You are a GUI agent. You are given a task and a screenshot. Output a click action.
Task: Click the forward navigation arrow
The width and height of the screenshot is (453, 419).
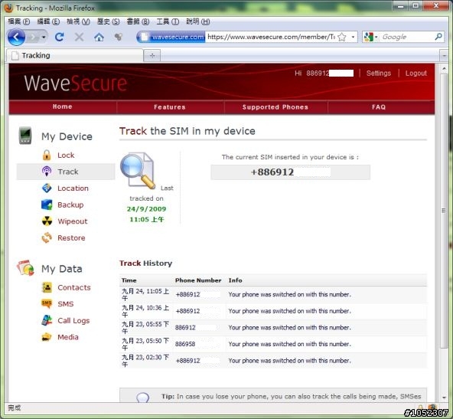pyautogui.click(x=33, y=37)
